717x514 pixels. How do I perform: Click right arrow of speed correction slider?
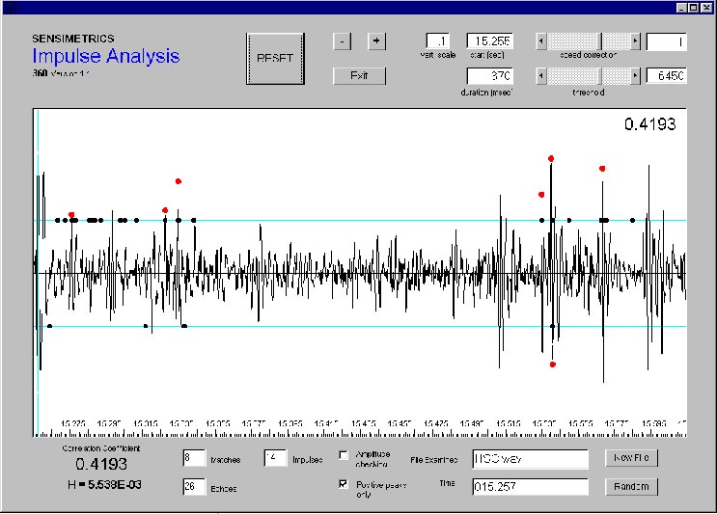tap(635, 41)
